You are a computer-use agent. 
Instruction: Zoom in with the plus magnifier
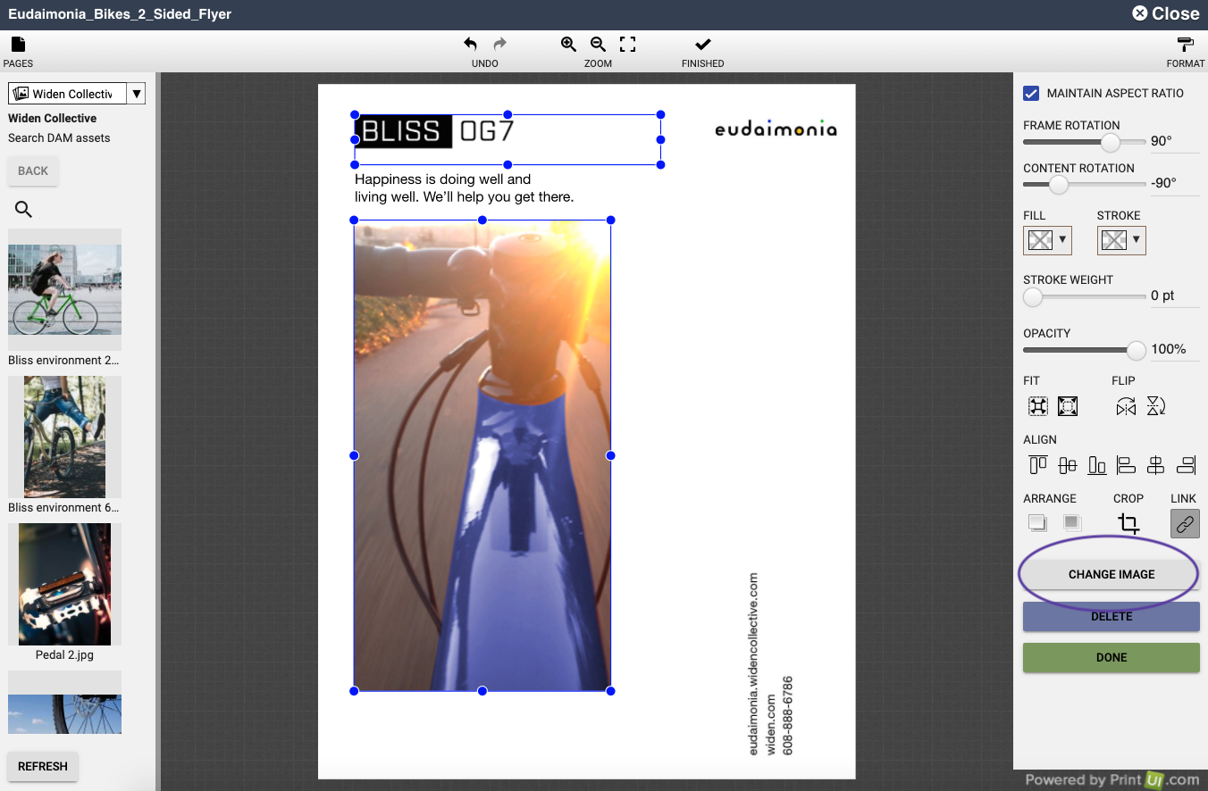(568, 44)
